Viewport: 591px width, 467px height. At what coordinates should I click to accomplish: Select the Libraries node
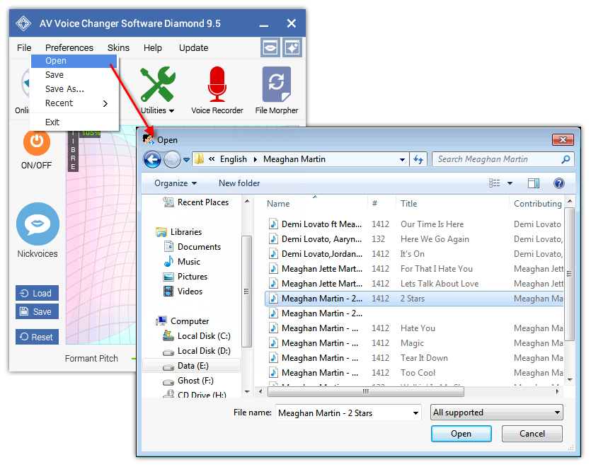pos(178,232)
